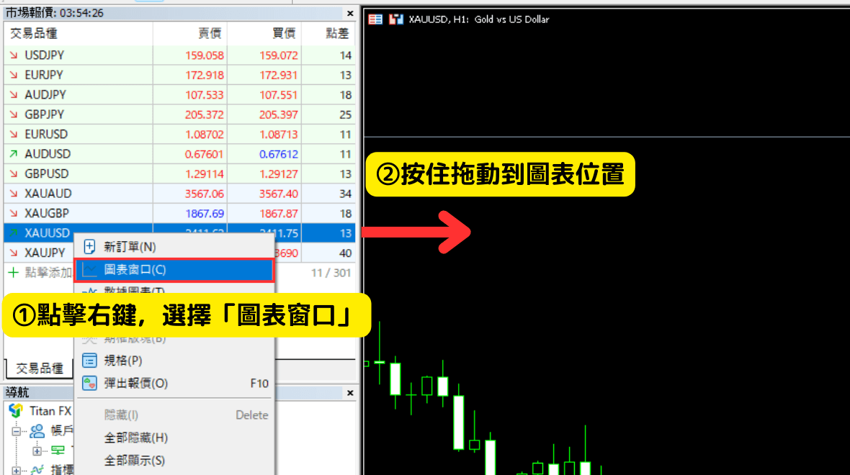Choose Show All (全部顯示) from context menu

134,460
